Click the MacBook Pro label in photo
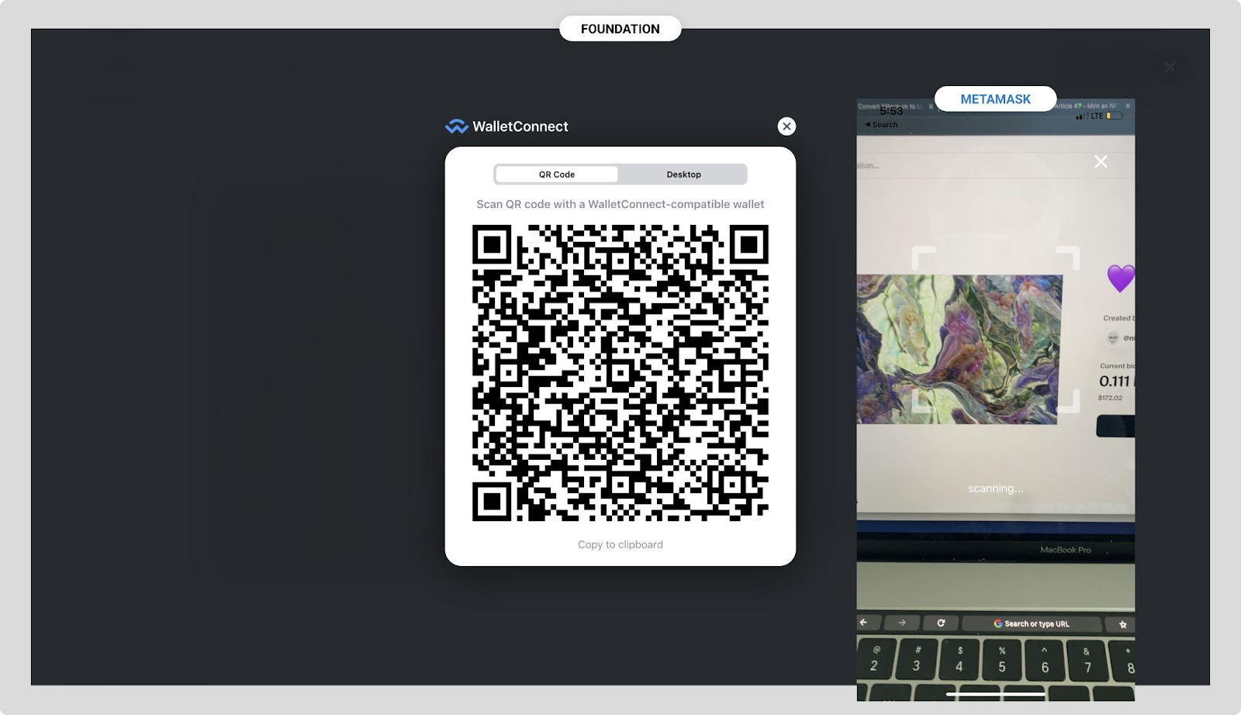Screen dimensions: 1241x715 tap(1065, 550)
